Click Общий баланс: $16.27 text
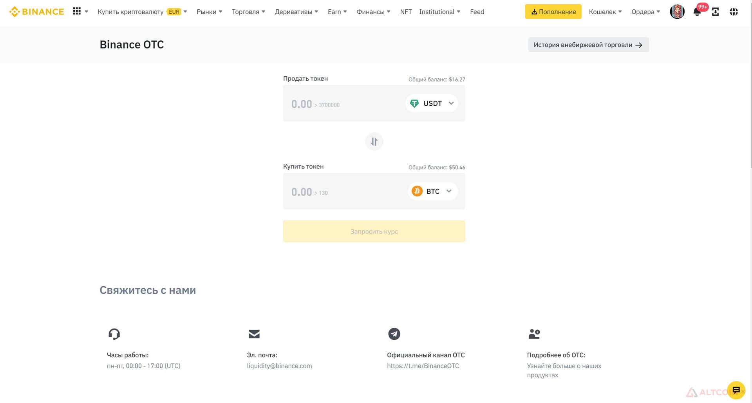 437,80
